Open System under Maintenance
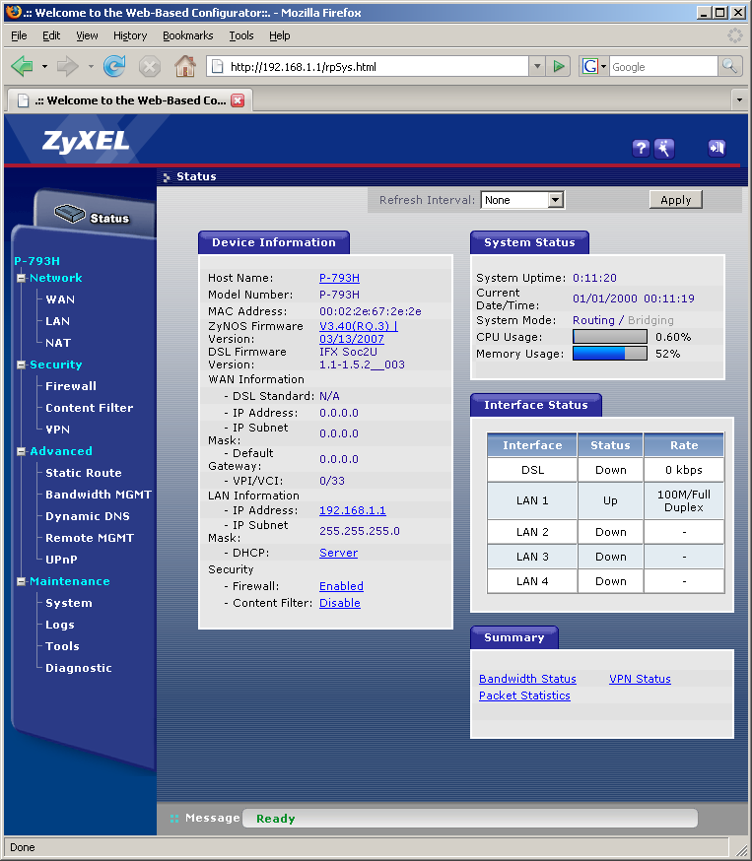Viewport: 752px width, 861px height. tap(69, 603)
